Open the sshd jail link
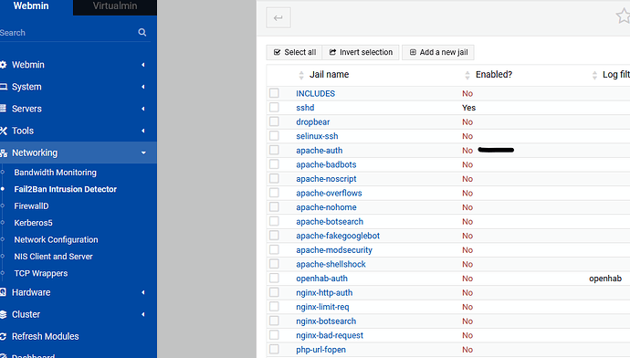The width and height of the screenshot is (630, 358). click(305, 108)
